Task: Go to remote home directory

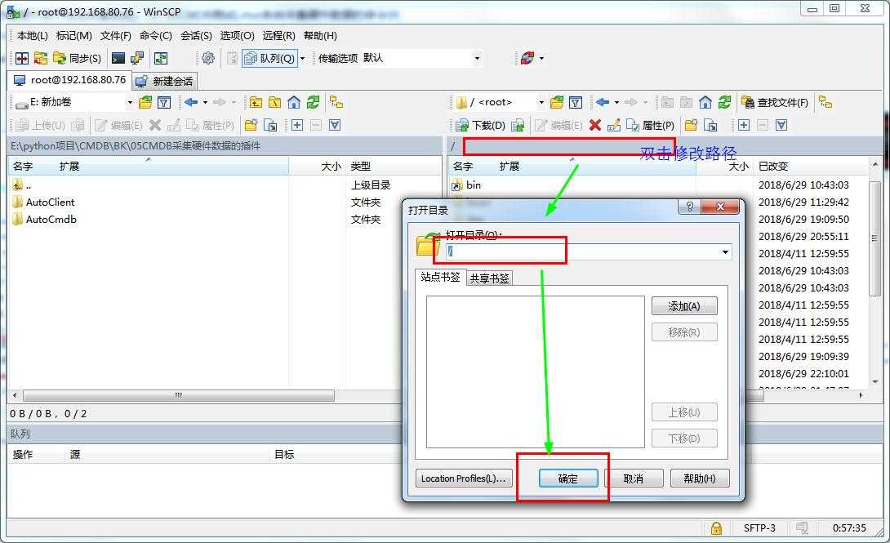Action: pos(705,102)
